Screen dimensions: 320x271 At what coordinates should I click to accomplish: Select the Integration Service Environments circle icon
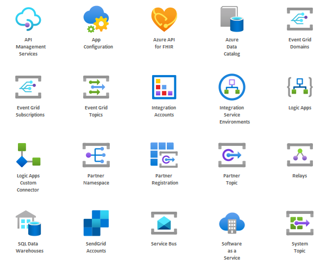[x=232, y=87]
